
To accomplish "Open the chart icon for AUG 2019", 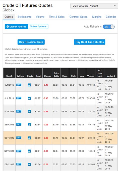I will [29, 111].
